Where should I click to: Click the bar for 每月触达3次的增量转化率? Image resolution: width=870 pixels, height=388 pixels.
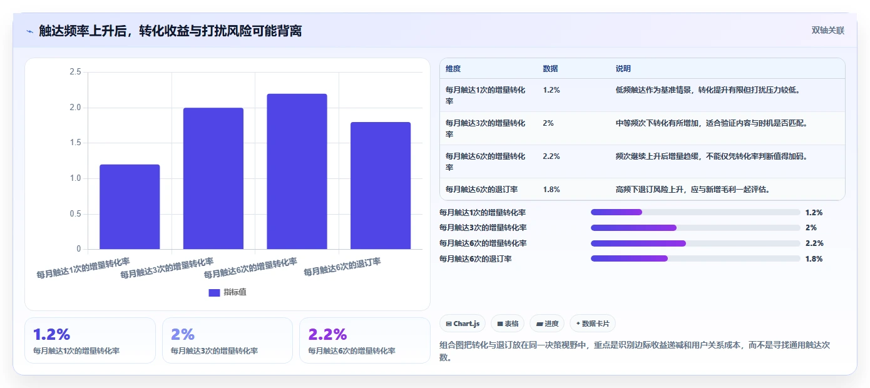click(x=213, y=178)
